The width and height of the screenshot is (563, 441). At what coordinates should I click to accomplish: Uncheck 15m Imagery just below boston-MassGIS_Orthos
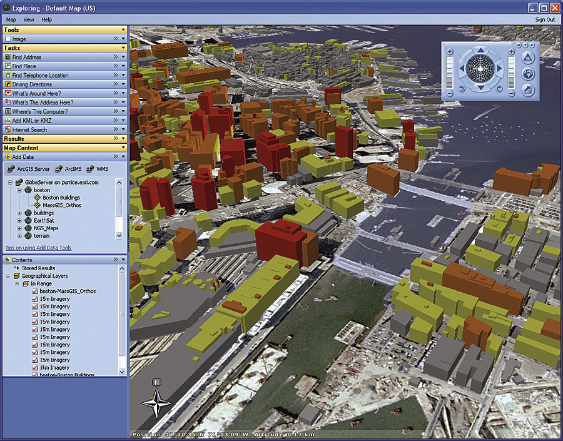pos(35,299)
